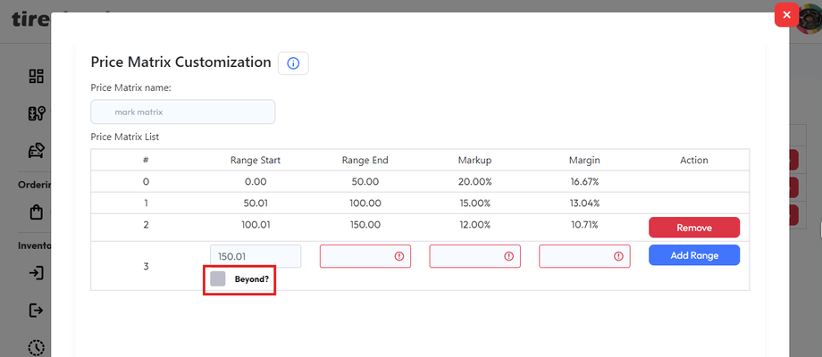Select the outbound arrow inventory icon
The height and width of the screenshot is (357, 822).
(x=36, y=311)
